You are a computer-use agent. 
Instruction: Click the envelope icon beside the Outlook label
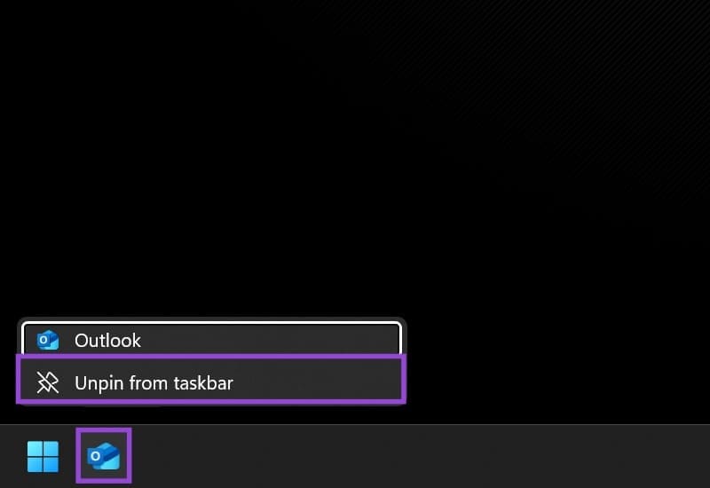[48, 340]
